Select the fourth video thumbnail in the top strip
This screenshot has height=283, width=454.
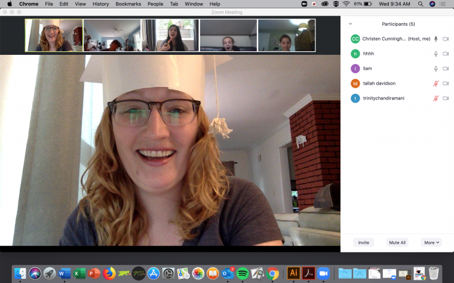(x=228, y=36)
